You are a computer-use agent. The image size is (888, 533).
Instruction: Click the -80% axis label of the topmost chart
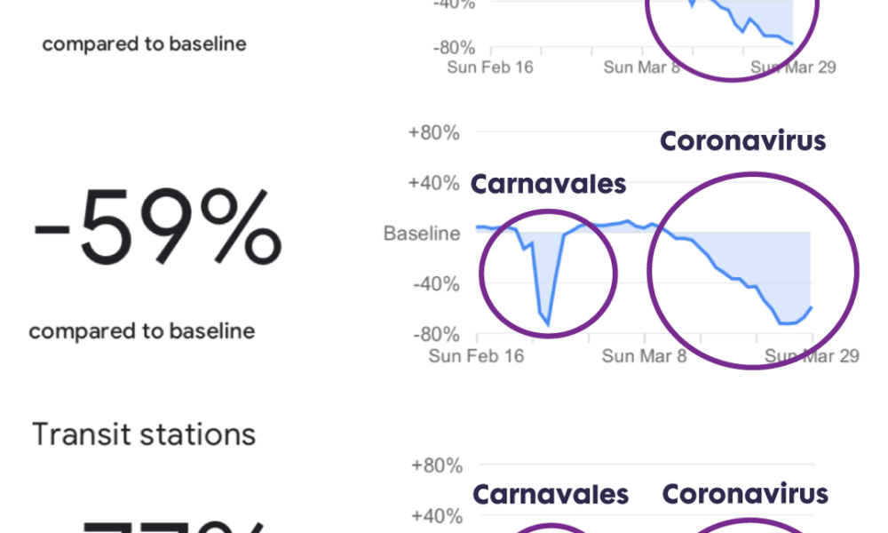(x=454, y=48)
